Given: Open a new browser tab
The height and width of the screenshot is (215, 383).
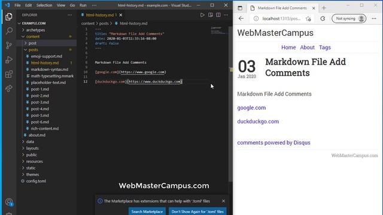Looking at the screenshot, I should [324, 8].
